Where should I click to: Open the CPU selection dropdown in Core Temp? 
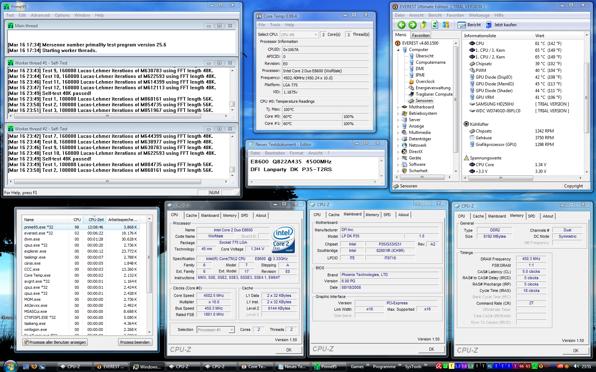click(x=315, y=34)
